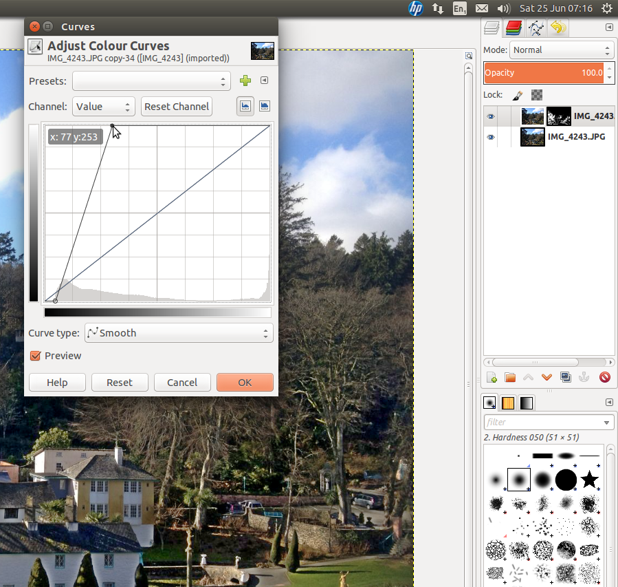Open the Patterns tab
The width and height of the screenshot is (618, 587).
[x=507, y=403]
